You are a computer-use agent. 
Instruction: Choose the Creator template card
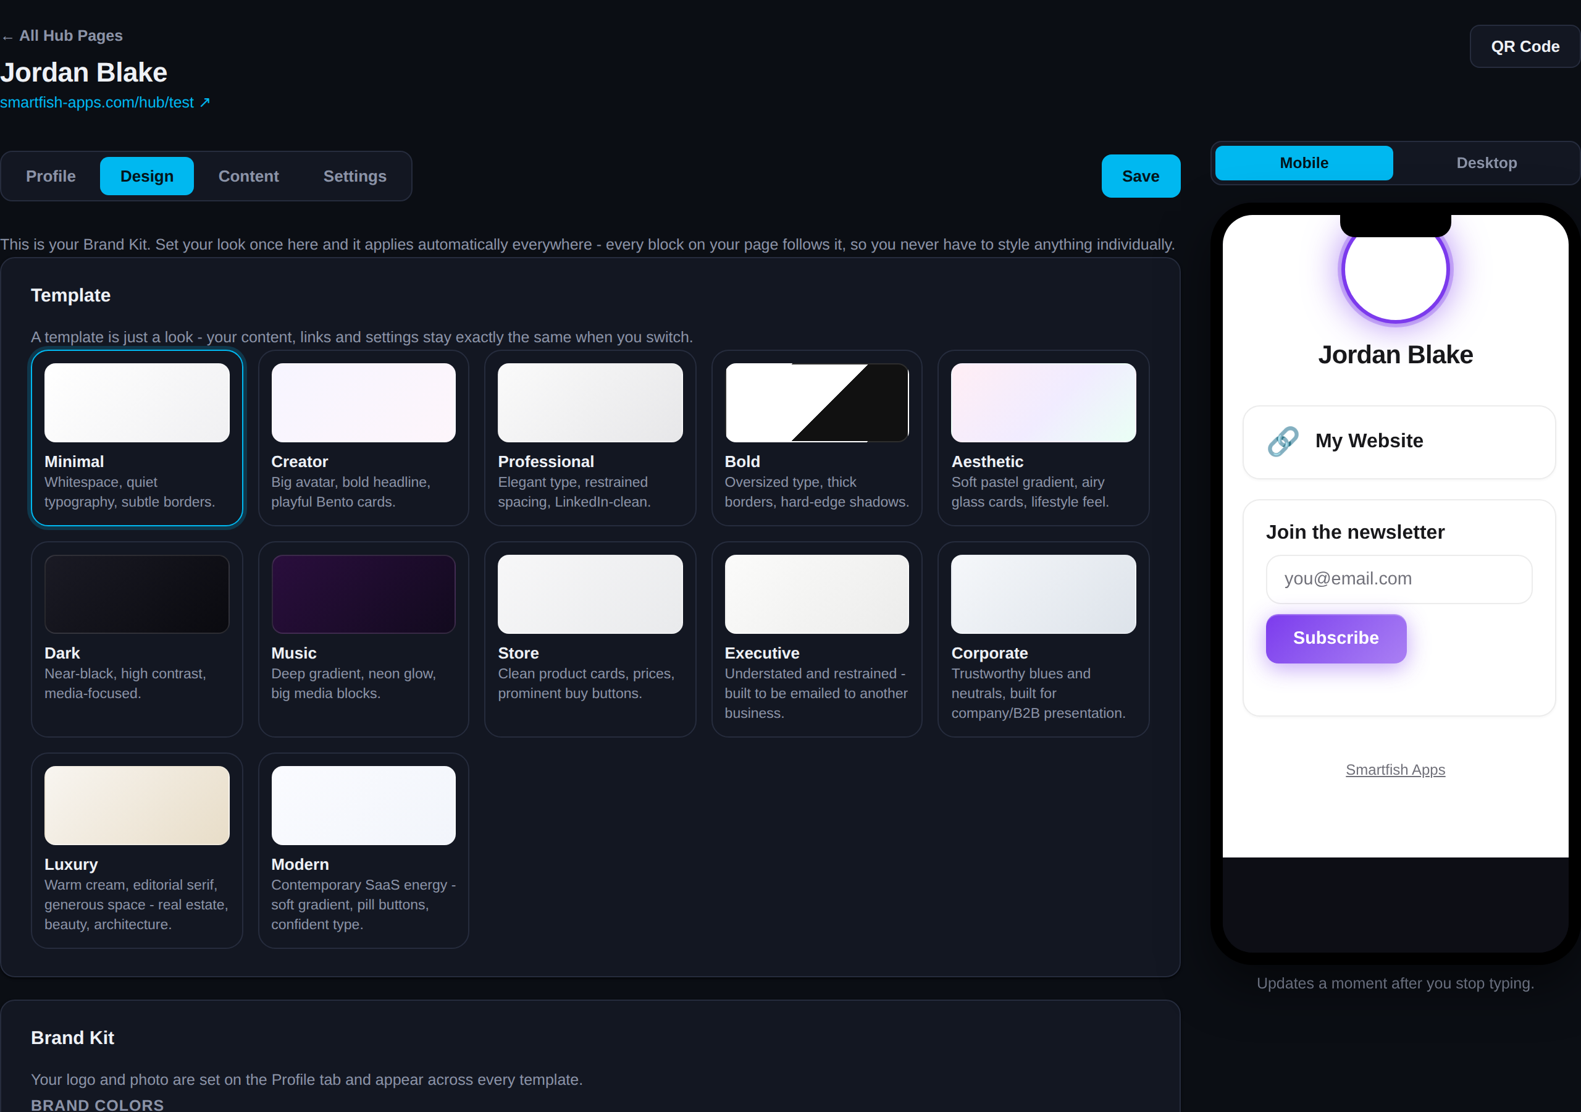click(364, 438)
